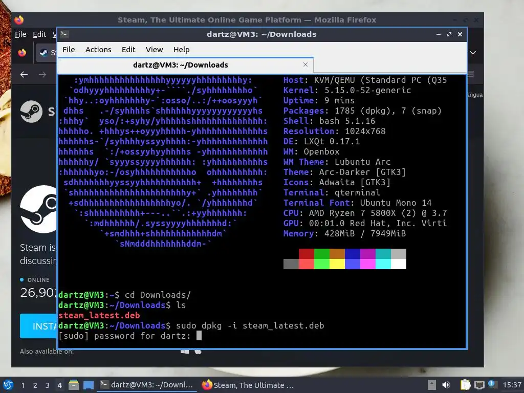The image size is (524, 393).
Task: Click the Memory: 428MiB / 7949MiB line
Action: pos(344,233)
